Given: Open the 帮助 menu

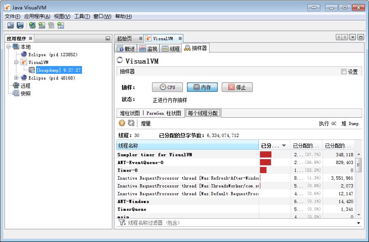Looking at the screenshot, I should [x=123, y=16].
